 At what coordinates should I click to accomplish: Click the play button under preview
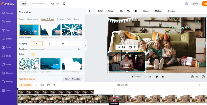coord(156,77)
